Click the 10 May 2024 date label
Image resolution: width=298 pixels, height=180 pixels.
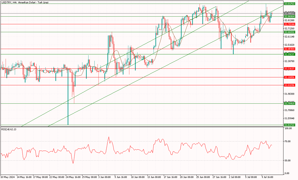click(8, 177)
